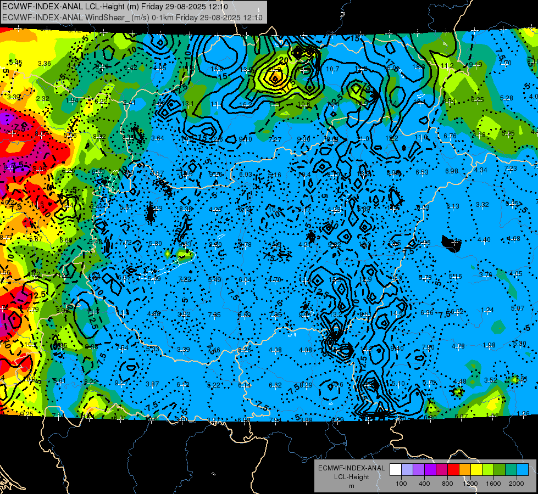This screenshot has width=538, height=494.
Task: Click the orange legend swatch
Action: coord(464,470)
